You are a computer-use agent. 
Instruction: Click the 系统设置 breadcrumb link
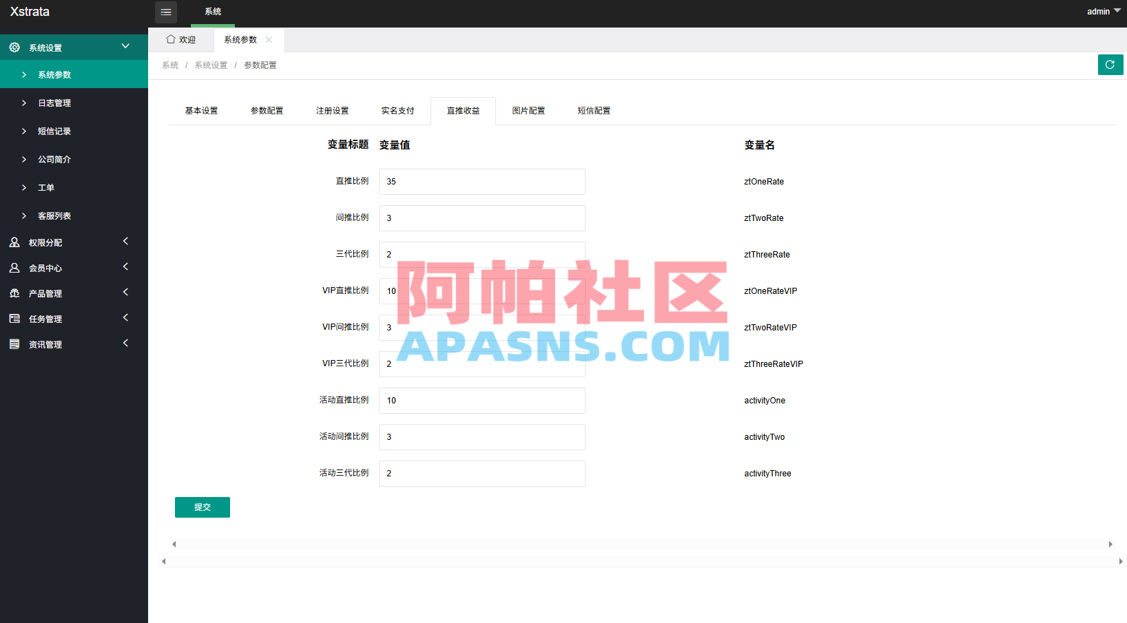211,65
